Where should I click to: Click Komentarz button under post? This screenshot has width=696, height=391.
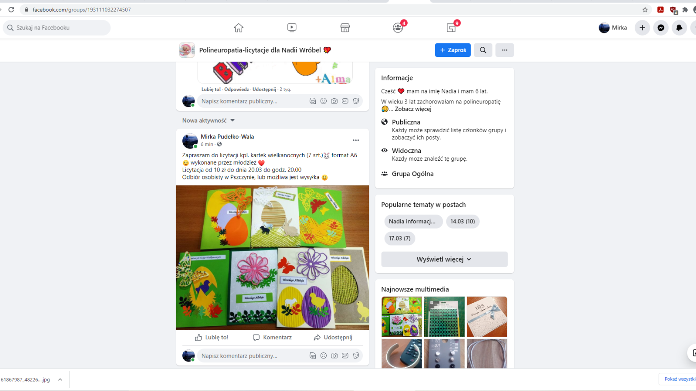[x=272, y=338]
